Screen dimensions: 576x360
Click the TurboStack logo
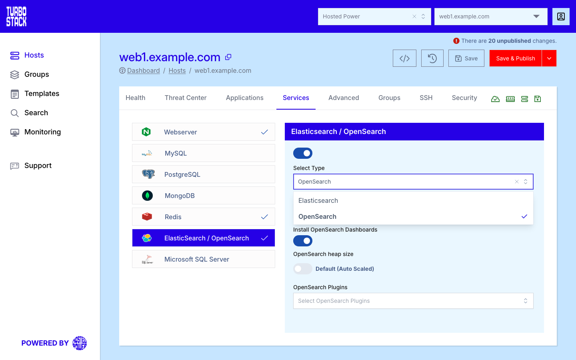point(16,16)
